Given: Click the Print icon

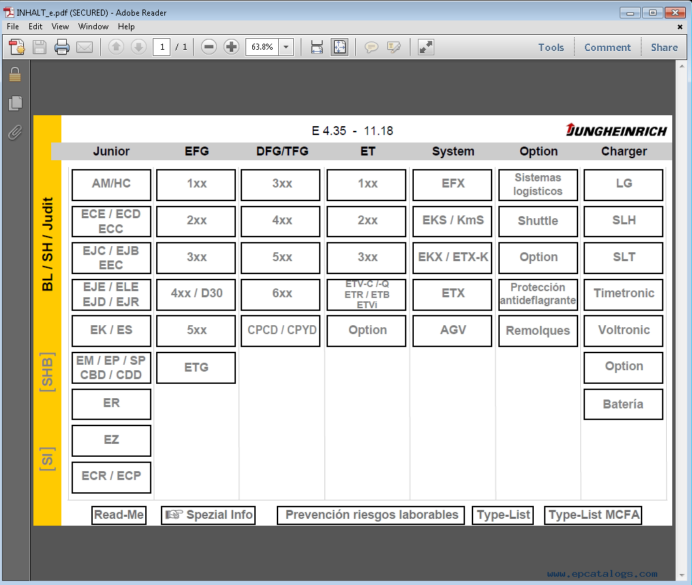Looking at the screenshot, I should tap(62, 47).
